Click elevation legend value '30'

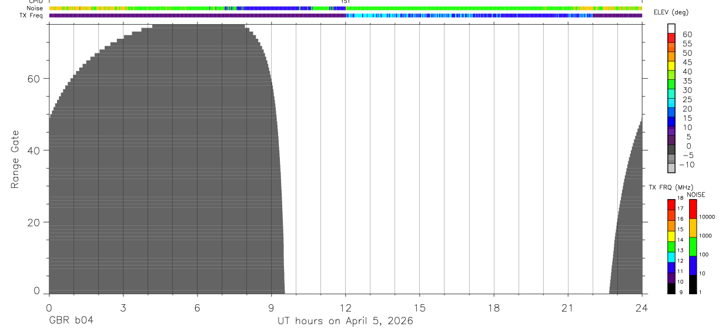687,90
